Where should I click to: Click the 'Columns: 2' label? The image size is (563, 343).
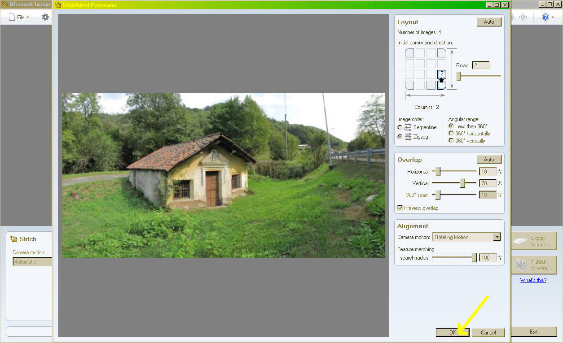coord(427,107)
